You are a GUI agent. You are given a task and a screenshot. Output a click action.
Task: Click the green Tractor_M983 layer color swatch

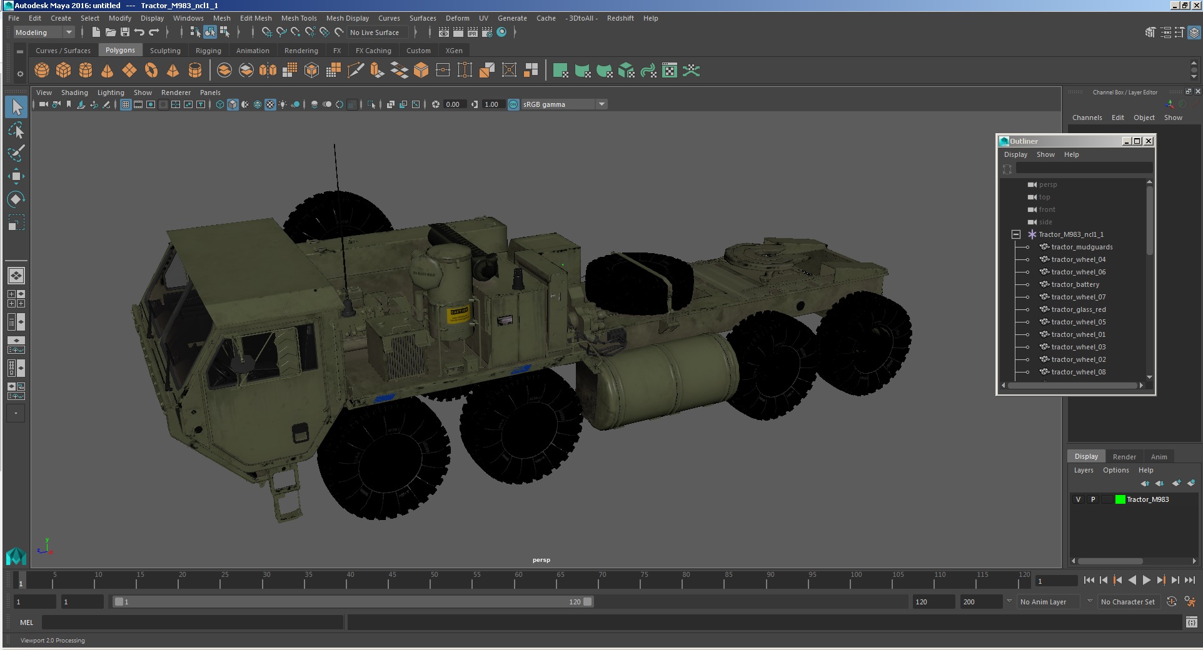click(1120, 499)
